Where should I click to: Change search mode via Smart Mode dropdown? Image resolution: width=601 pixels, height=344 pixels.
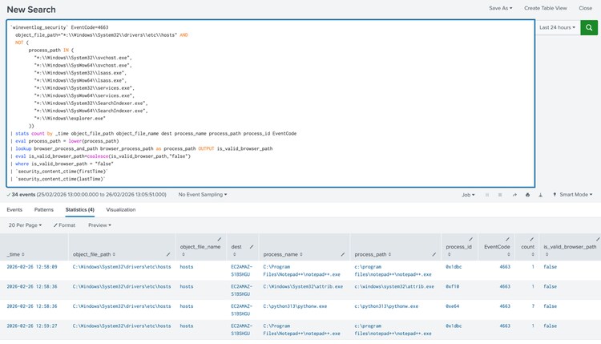[573, 195]
